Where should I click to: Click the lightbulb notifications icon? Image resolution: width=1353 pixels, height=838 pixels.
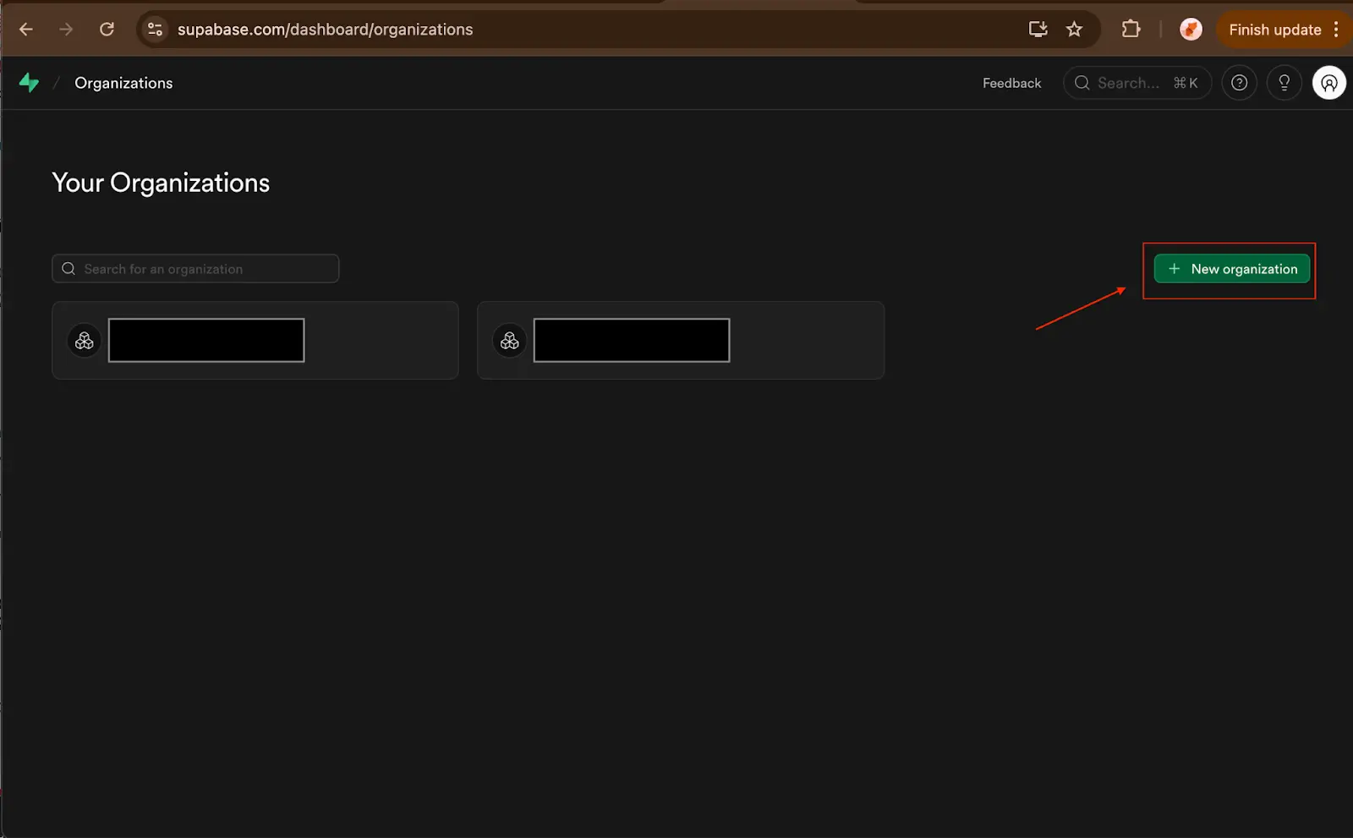coord(1284,83)
